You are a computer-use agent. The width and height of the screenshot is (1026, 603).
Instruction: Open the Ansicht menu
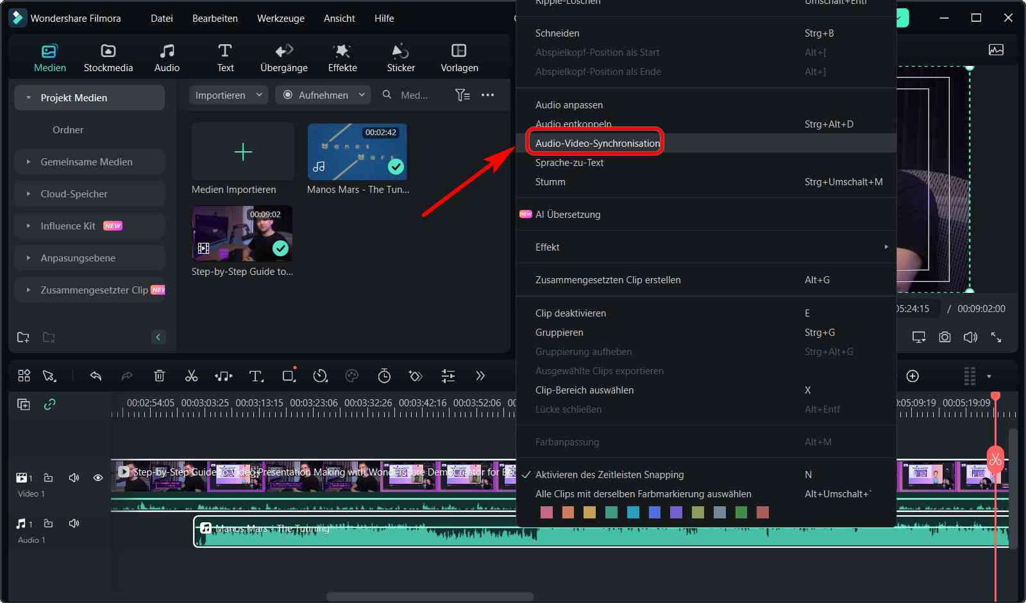coord(339,18)
